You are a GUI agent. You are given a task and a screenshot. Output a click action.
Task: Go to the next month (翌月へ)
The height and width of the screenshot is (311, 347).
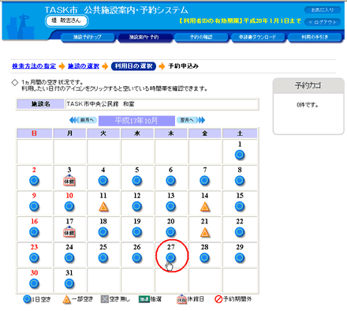[x=191, y=120]
